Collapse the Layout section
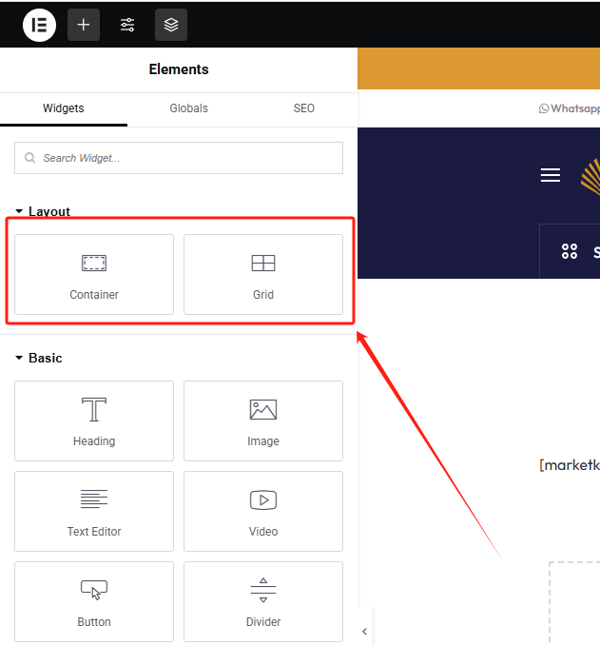Image resolution: width=600 pixels, height=645 pixels. click(43, 211)
